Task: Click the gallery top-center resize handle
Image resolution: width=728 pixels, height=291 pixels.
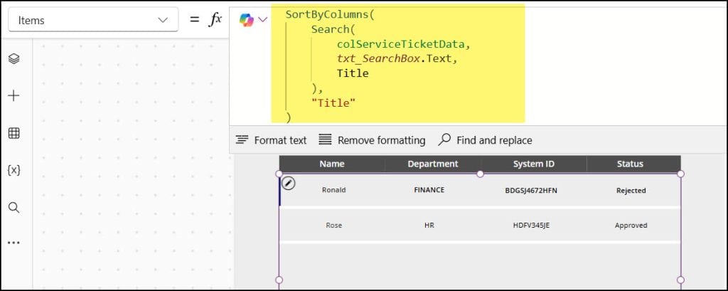Action: point(480,174)
